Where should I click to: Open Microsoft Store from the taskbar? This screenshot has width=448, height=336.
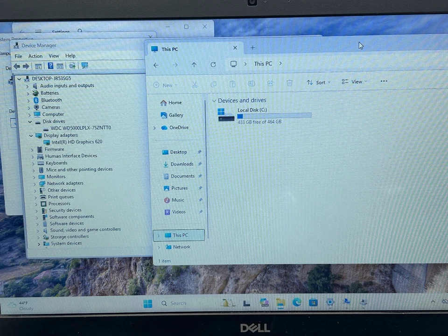(x=313, y=302)
